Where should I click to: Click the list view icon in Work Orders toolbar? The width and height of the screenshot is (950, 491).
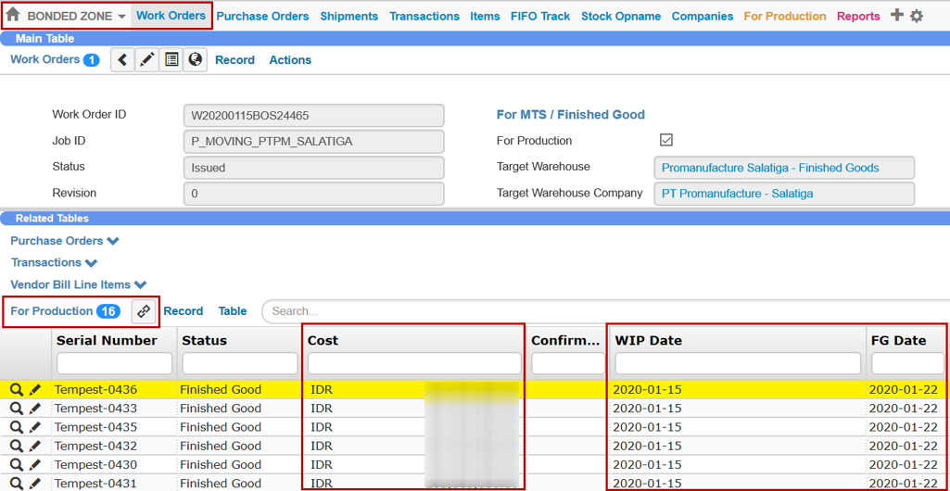171,60
